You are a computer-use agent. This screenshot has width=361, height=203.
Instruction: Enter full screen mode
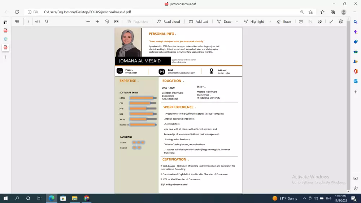coord(331,21)
